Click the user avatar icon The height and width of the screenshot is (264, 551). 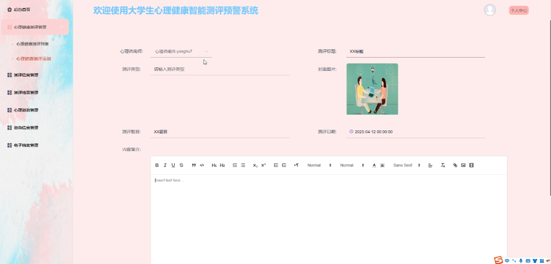490,10
